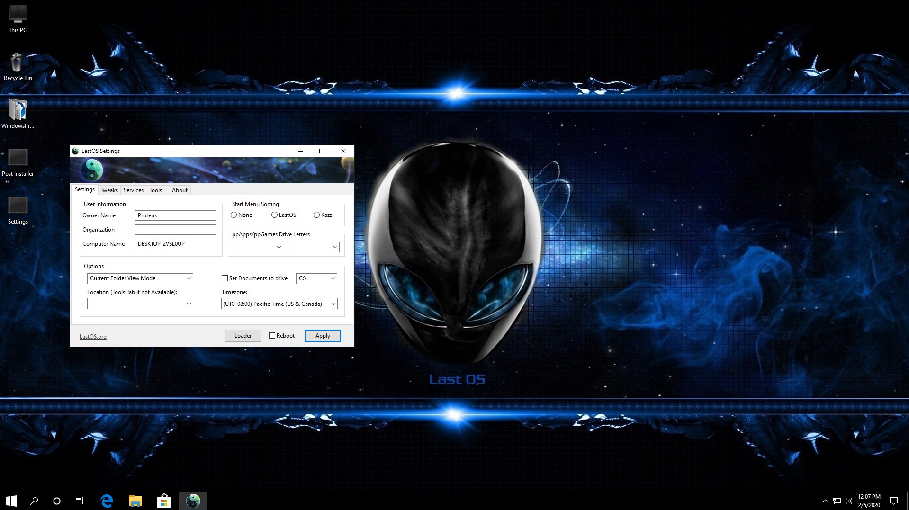Expand the Location dropdown

point(140,304)
